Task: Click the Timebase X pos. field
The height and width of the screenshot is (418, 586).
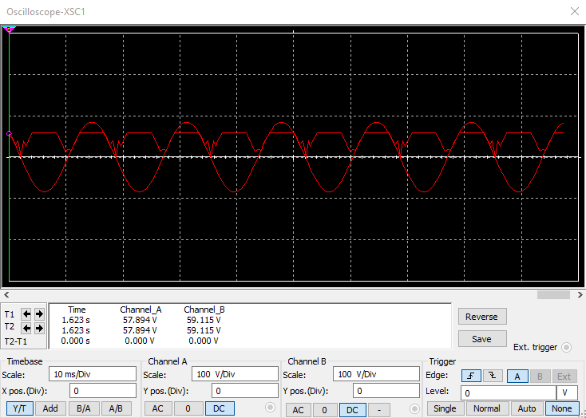Action: click(x=103, y=391)
